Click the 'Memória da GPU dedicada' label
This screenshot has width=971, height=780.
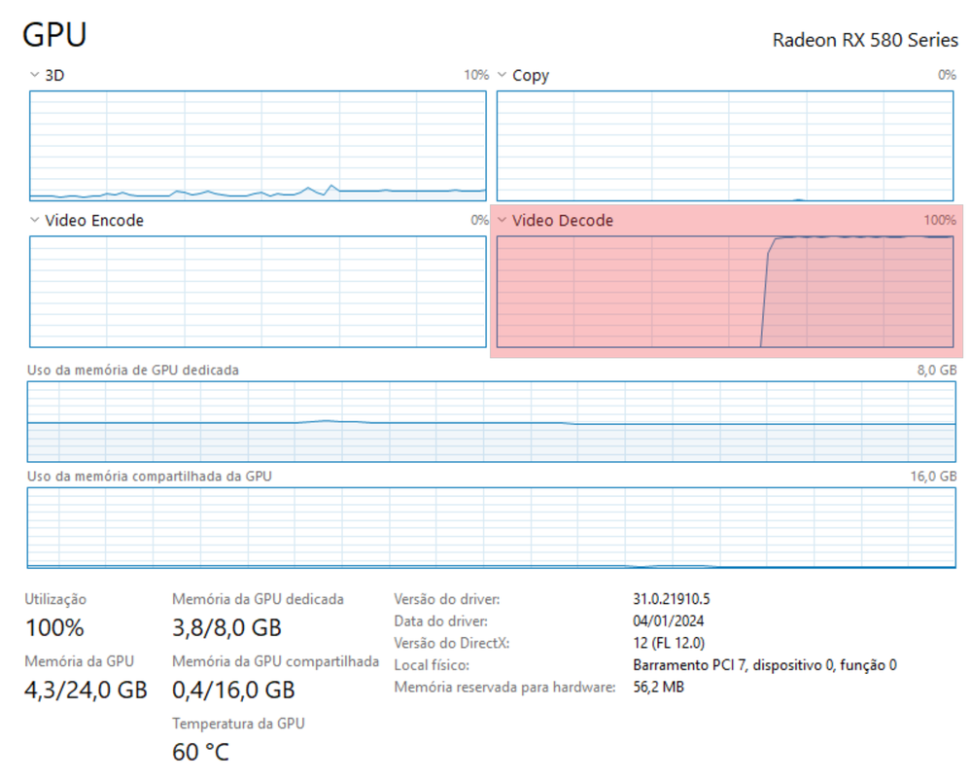258,599
